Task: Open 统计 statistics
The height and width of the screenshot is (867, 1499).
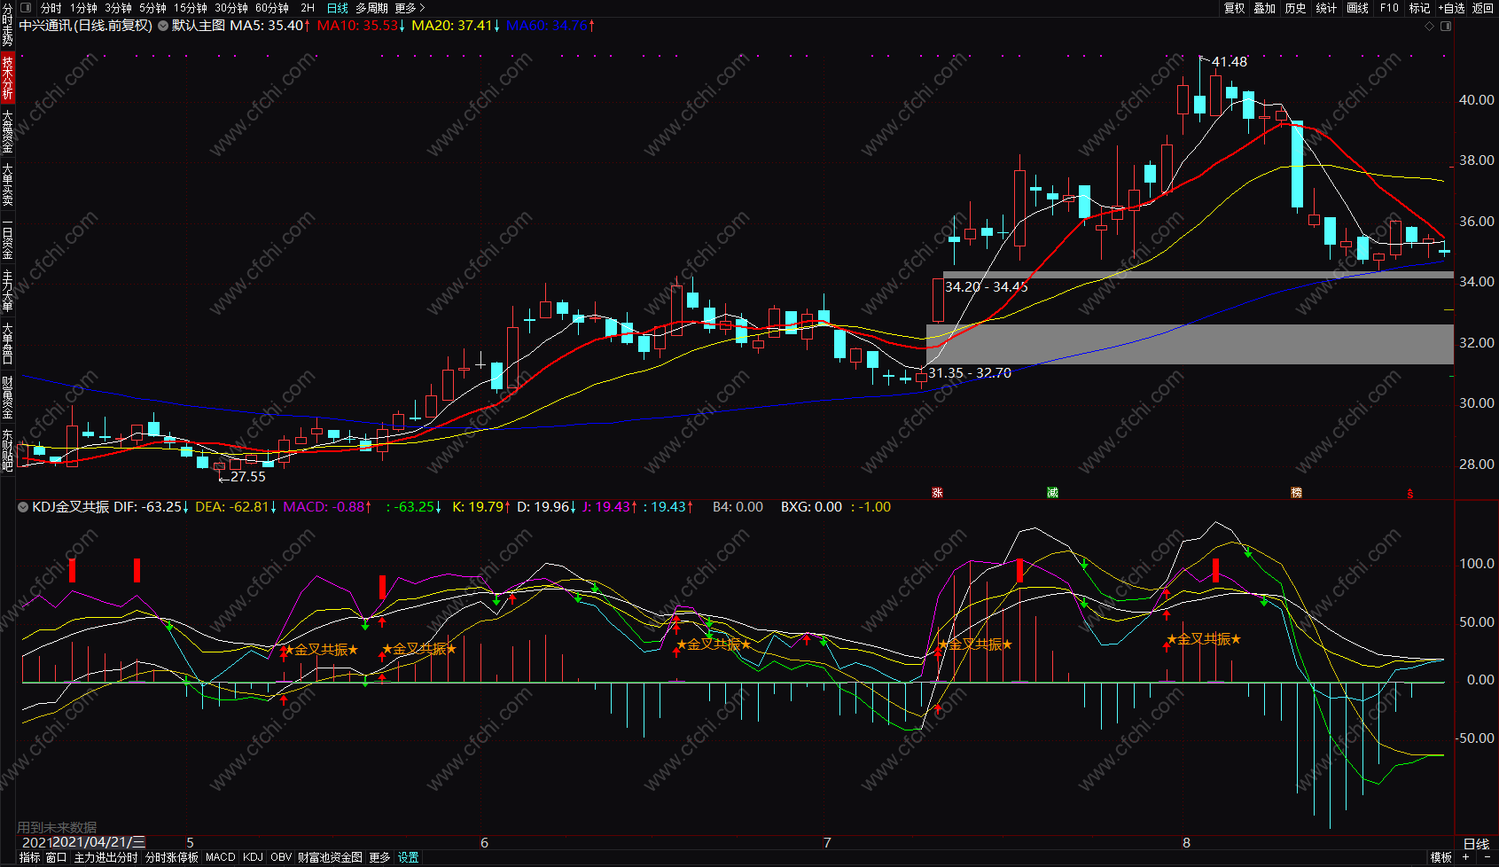Action: pos(1326,8)
